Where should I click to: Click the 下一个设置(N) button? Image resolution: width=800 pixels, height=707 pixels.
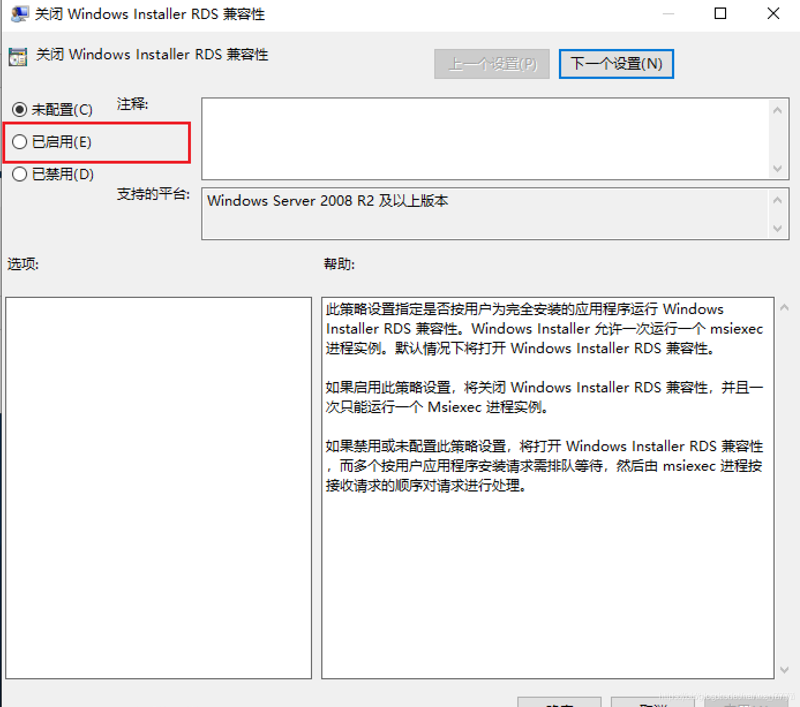(616, 63)
